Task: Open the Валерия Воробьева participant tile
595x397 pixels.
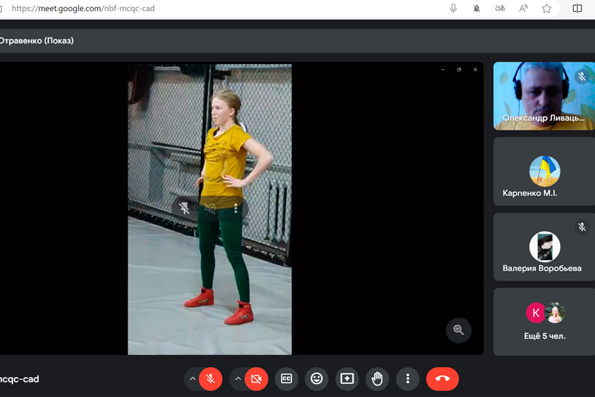Action: point(544,247)
